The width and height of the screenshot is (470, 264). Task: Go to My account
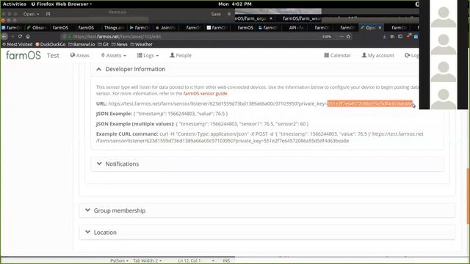[x=377, y=56]
